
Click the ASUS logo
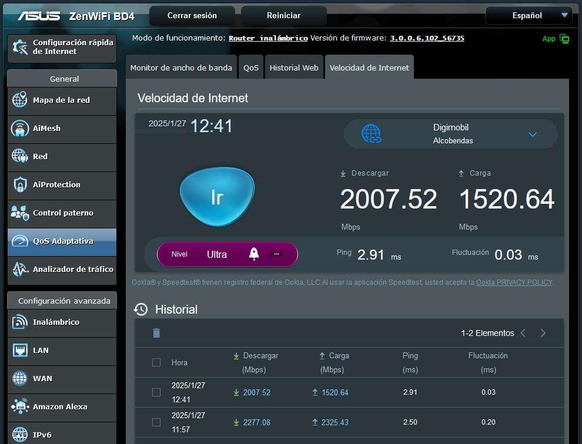pos(39,16)
